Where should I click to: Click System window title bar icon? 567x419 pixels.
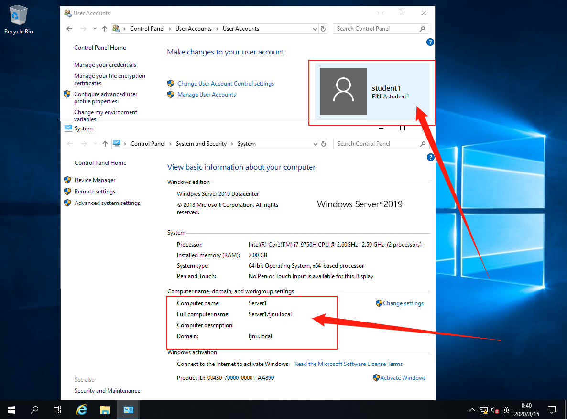pos(68,128)
